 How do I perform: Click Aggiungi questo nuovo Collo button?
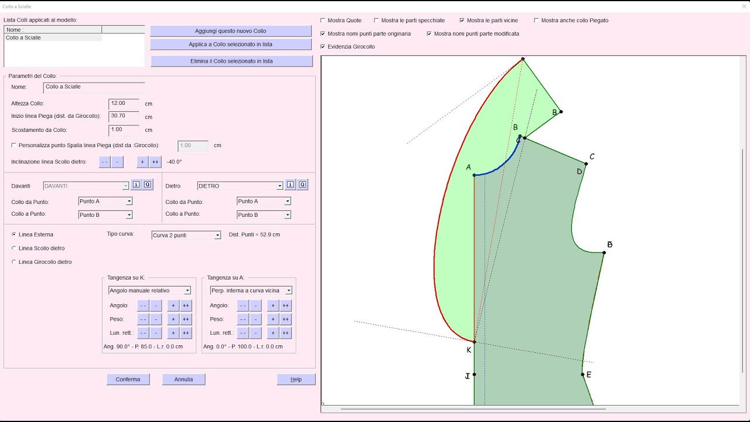coord(231,31)
